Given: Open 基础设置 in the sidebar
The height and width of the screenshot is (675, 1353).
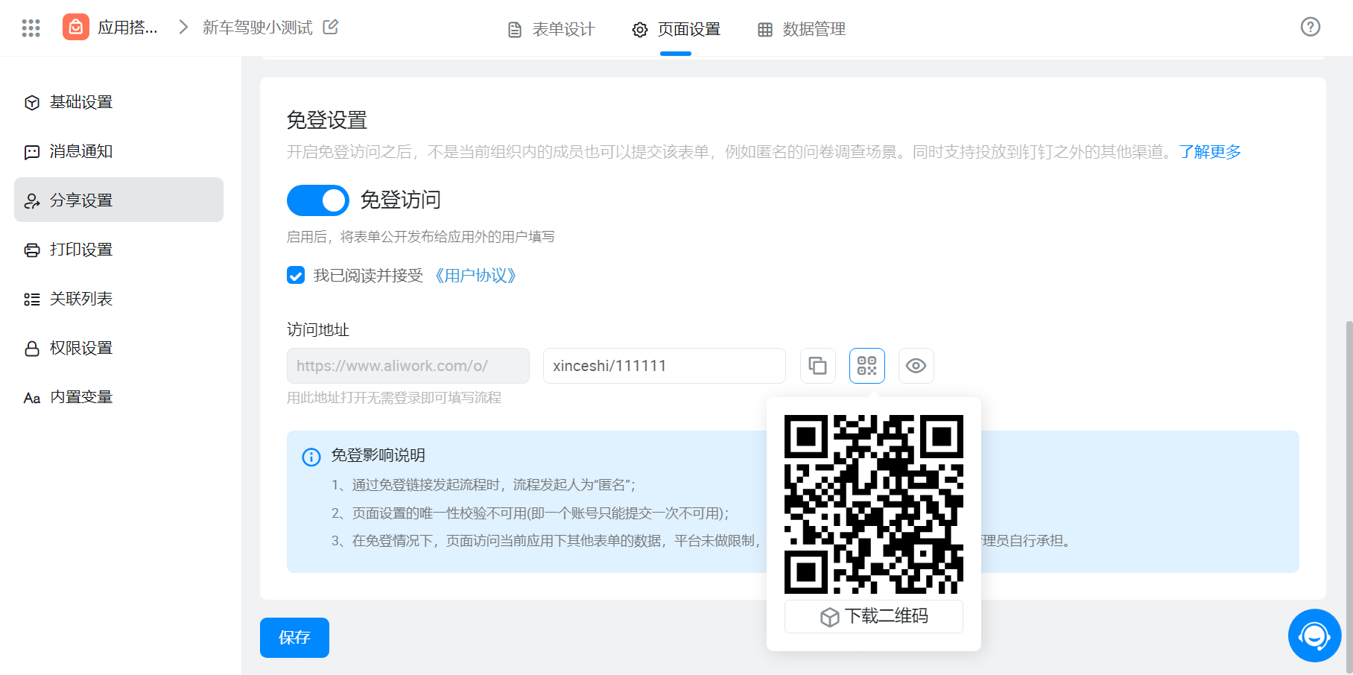Looking at the screenshot, I should click(118, 102).
